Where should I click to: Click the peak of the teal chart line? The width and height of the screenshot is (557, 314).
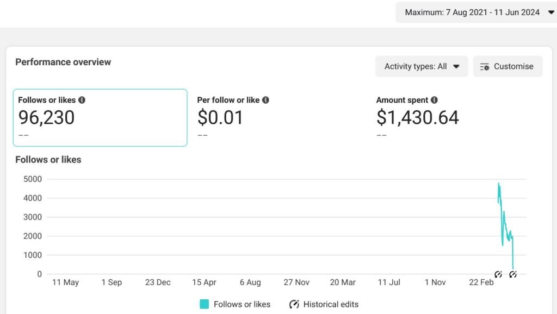[499, 184]
